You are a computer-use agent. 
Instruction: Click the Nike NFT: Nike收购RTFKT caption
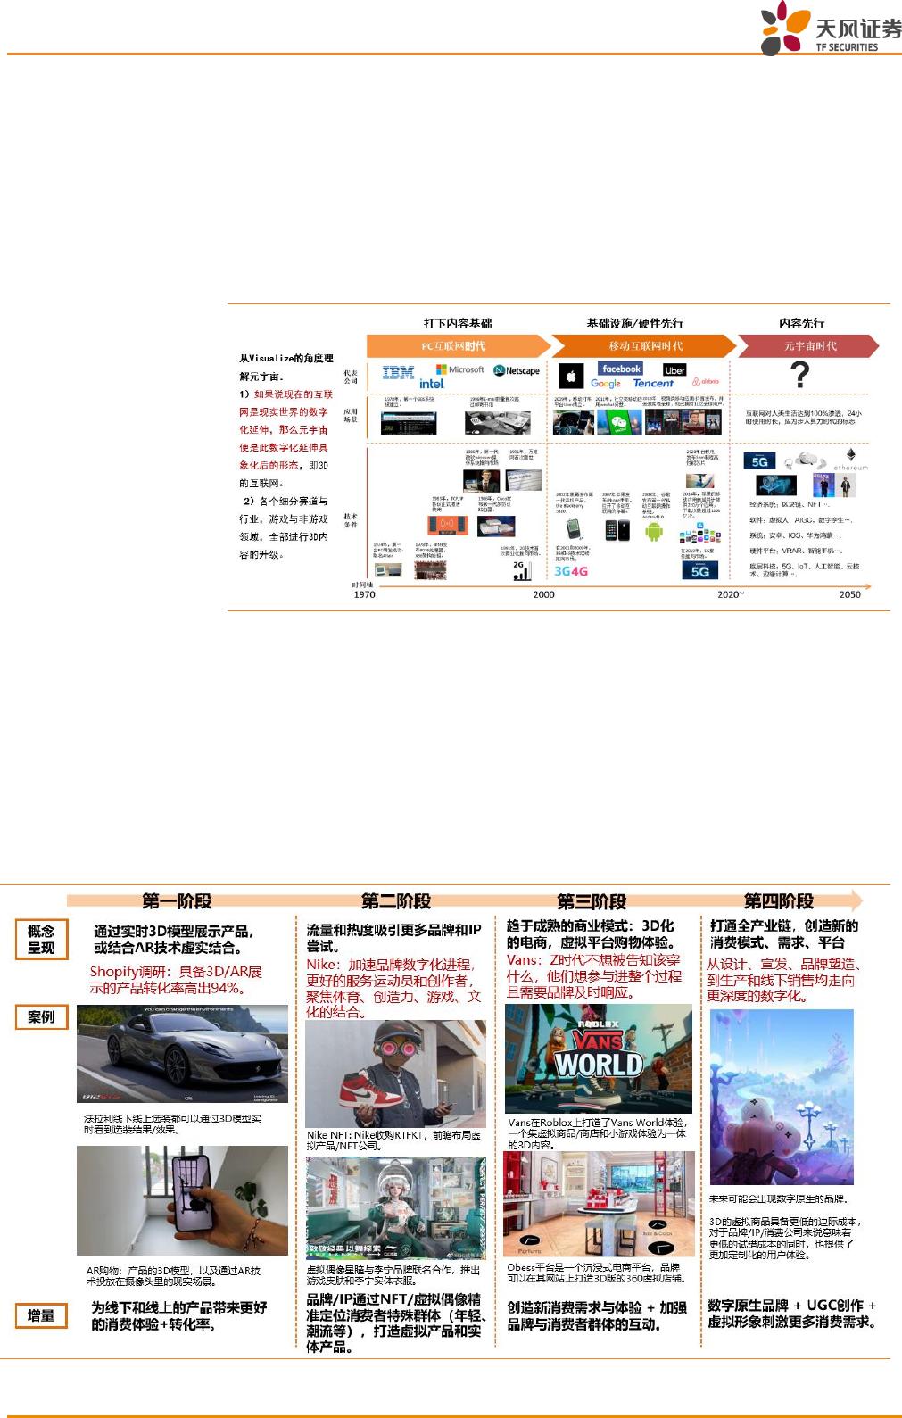pyautogui.click(x=393, y=1140)
